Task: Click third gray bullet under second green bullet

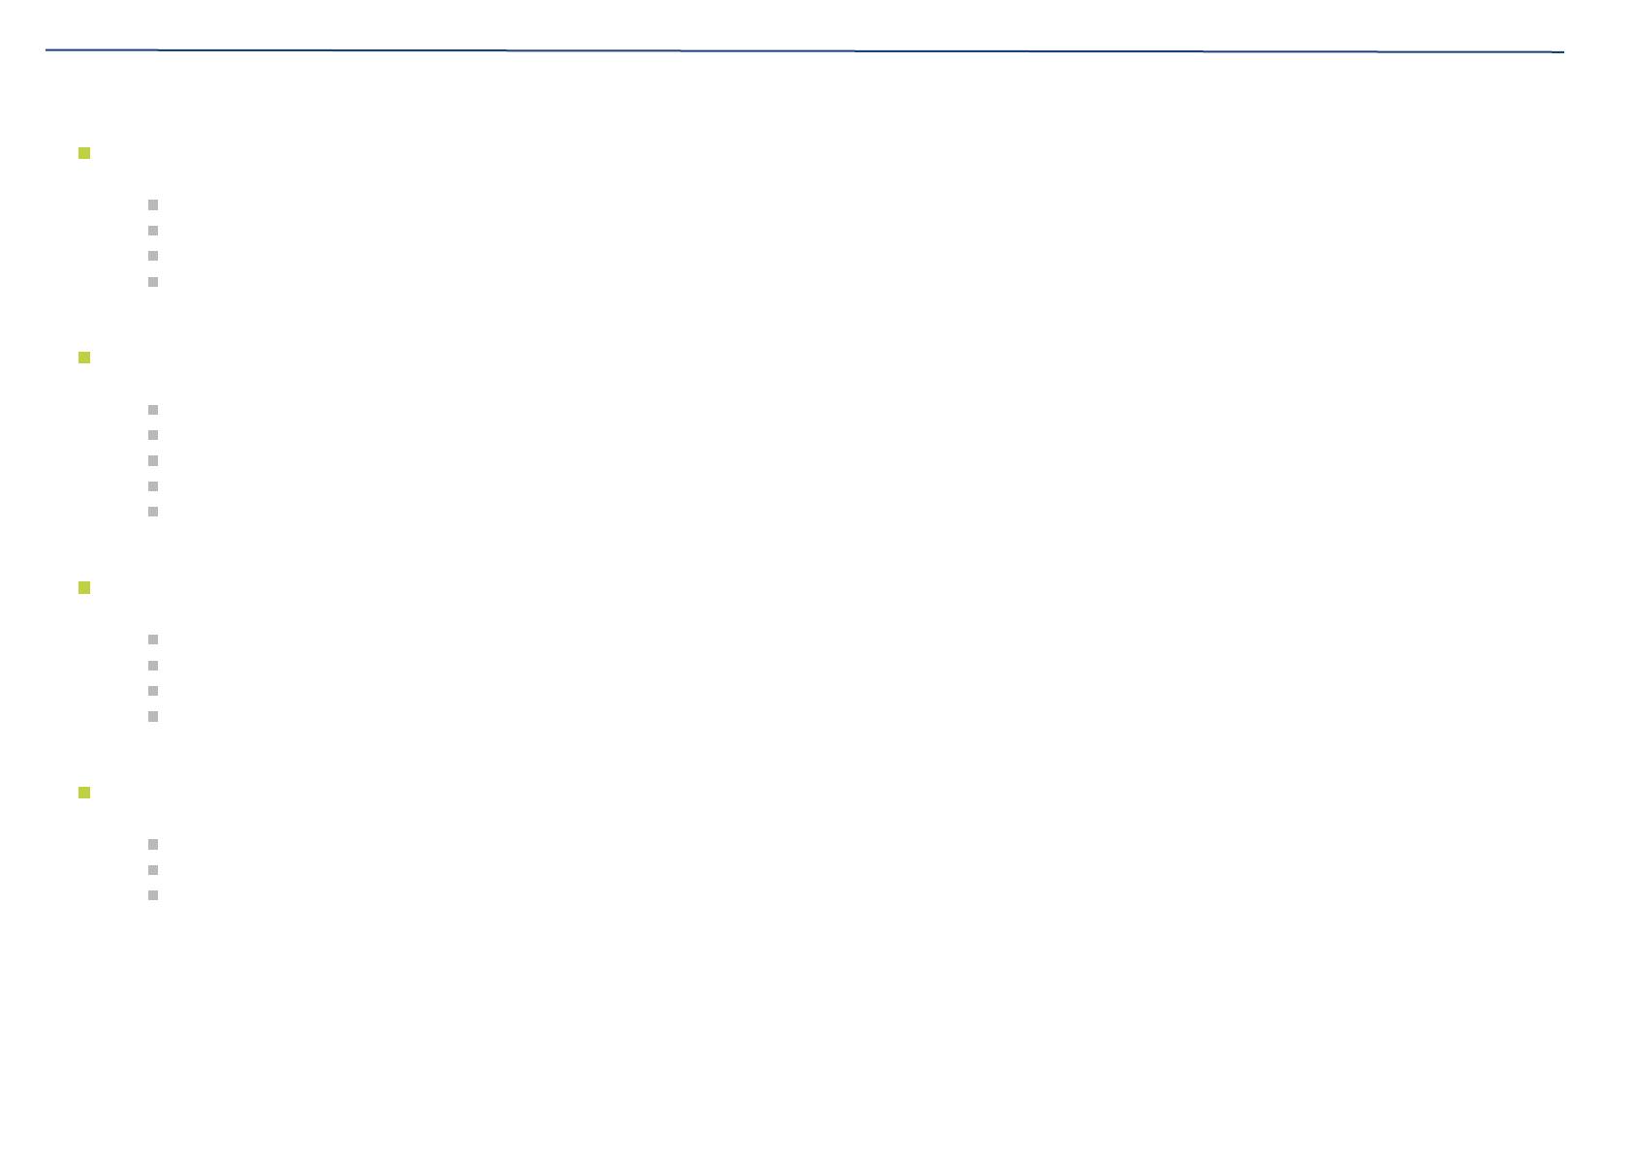Action: pyautogui.click(x=153, y=460)
